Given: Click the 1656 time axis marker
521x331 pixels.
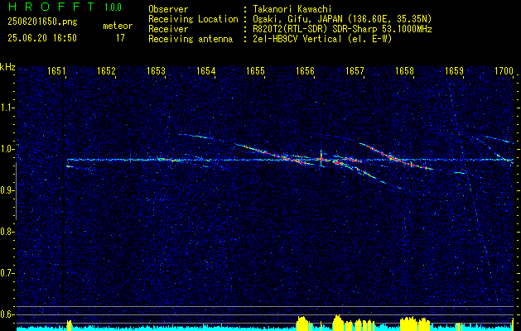Looking at the screenshot, I should pyautogui.click(x=305, y=70).
